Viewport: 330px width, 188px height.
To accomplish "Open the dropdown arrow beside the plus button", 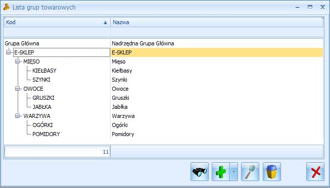I will click(x=234, y=172).
